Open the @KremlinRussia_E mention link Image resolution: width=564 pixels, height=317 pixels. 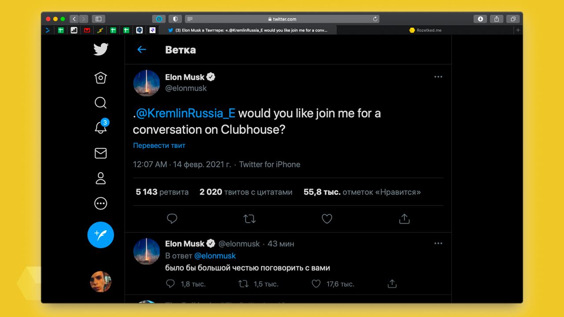[186, 113]
